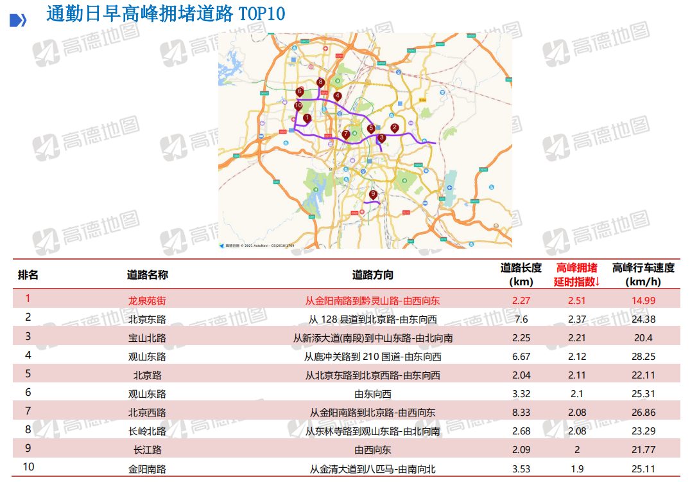Select the road name 金阳南路 in rank 10
This screenshot has width=690, height=482.
point(147,469)
